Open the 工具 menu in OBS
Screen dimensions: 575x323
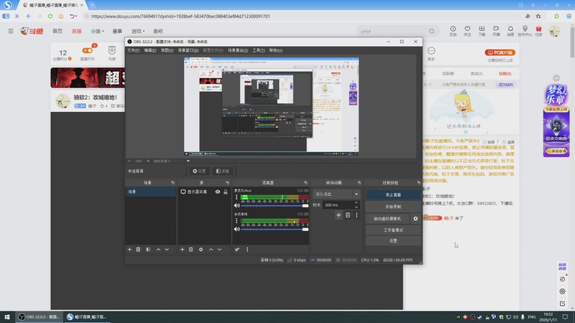(258, 51)
